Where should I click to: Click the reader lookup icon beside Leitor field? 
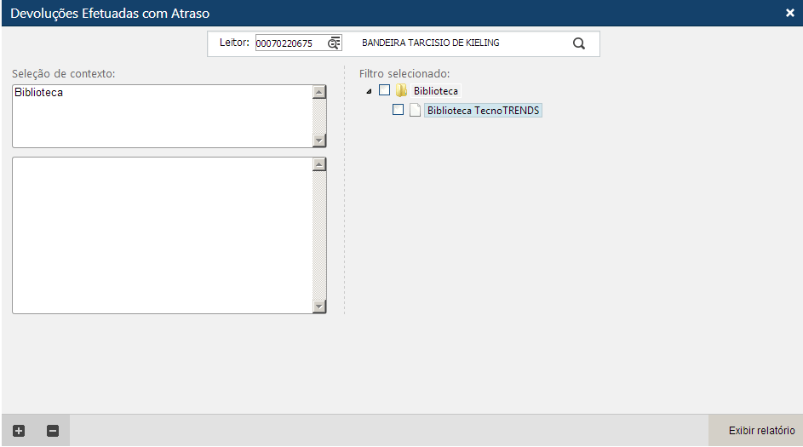tap(334, 43)
